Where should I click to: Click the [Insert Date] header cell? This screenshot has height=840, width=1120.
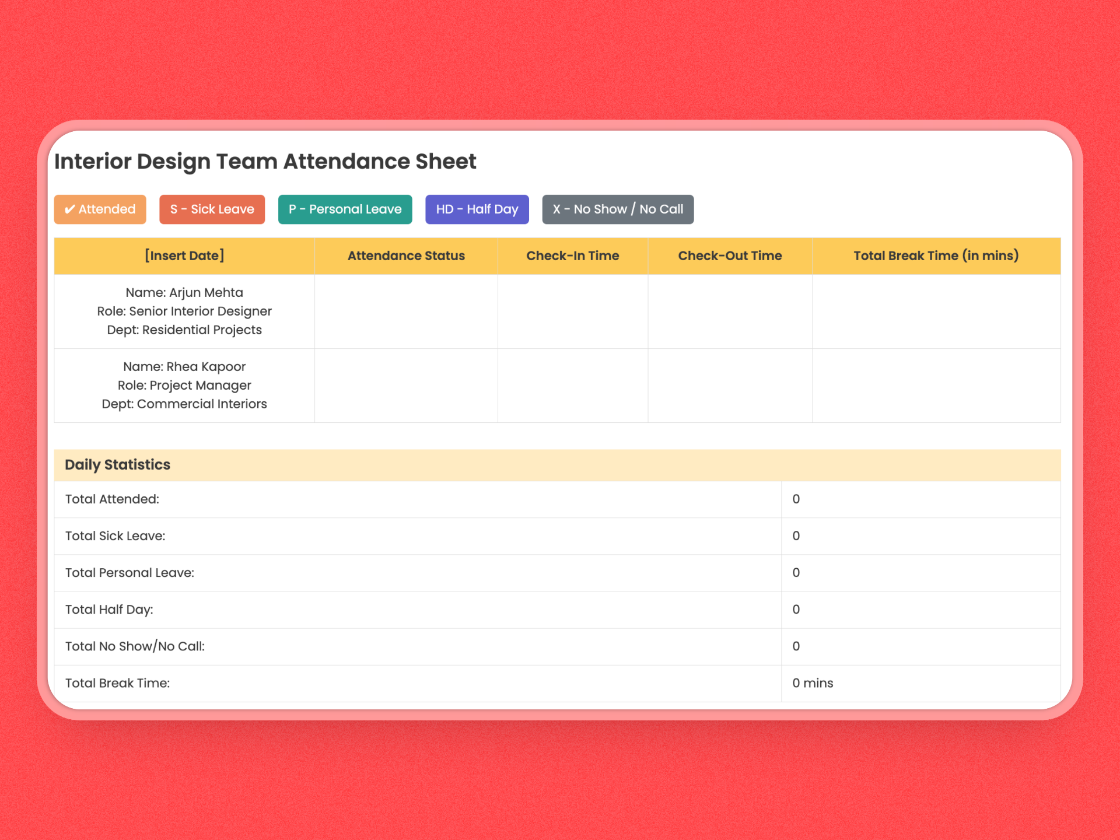click(x=184, y=256)
